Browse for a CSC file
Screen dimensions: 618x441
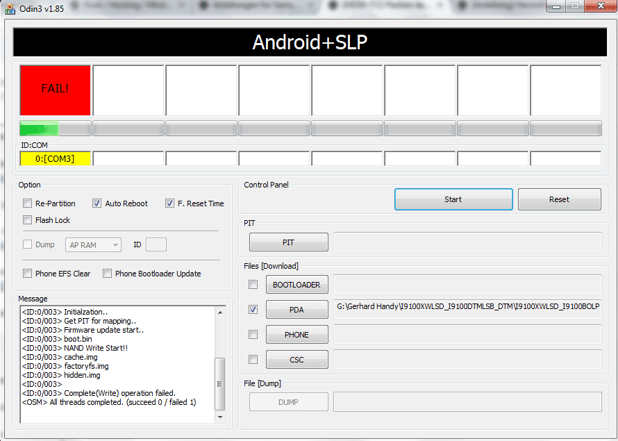297,360
